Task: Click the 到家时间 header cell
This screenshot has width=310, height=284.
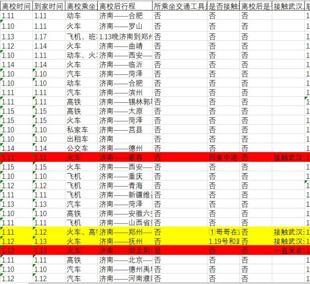Action: pos(49,6)
